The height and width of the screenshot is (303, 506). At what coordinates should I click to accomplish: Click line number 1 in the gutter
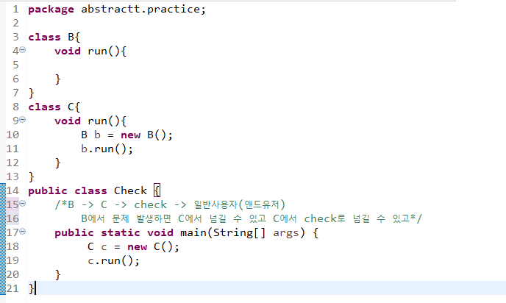pos(16,10)
